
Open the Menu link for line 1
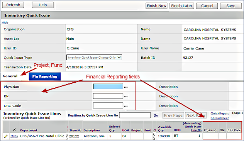click(x=14, y=136)
